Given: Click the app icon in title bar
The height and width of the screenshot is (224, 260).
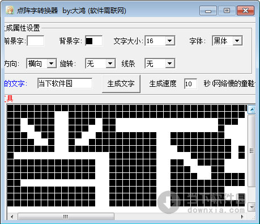Looking at the screenshot, I should tap(10, 10).
